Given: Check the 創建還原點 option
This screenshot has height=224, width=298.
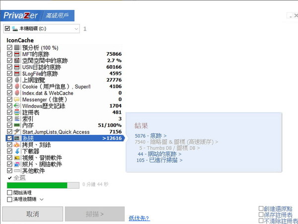Looking at the screenshot, I should click(x=261, y=209).
